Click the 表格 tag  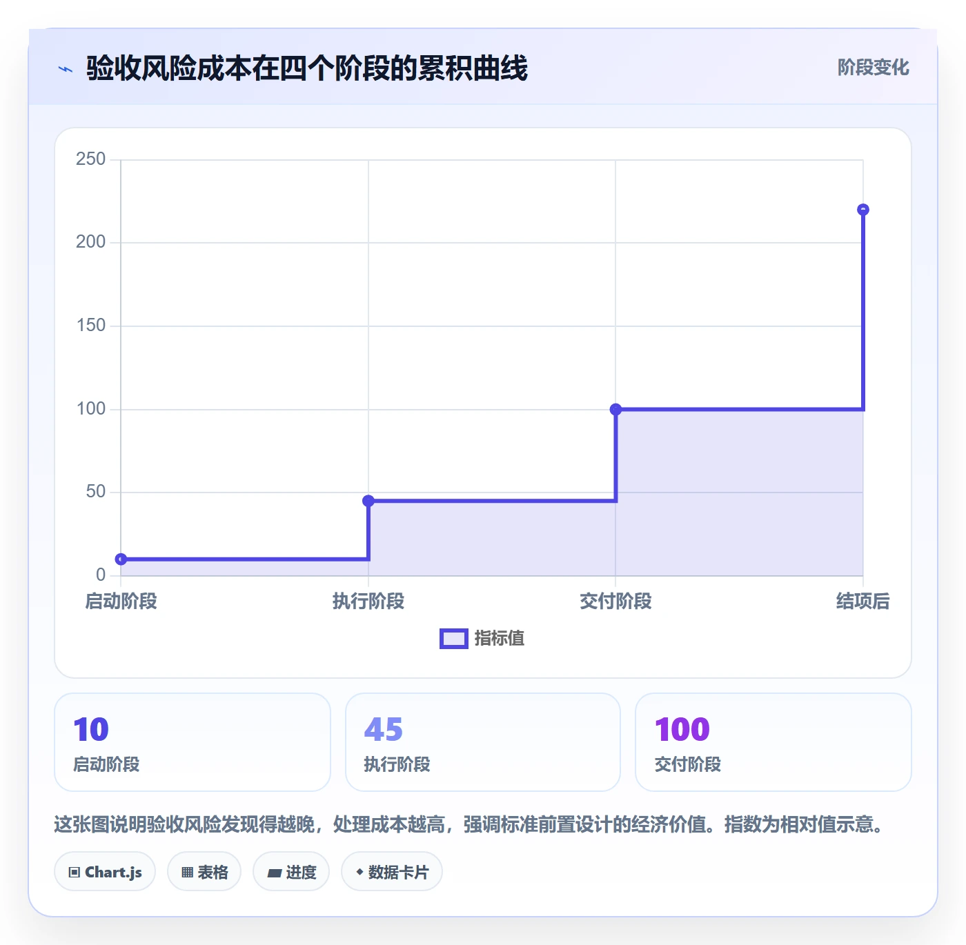(x=204, y=872)
